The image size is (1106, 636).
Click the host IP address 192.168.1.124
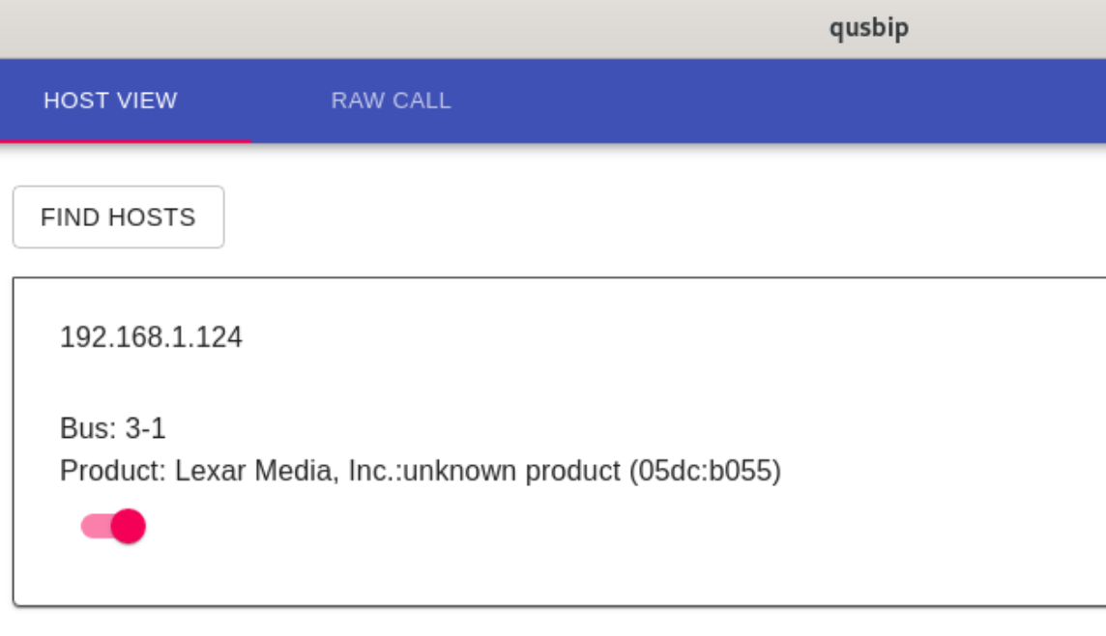click(151, 337)
